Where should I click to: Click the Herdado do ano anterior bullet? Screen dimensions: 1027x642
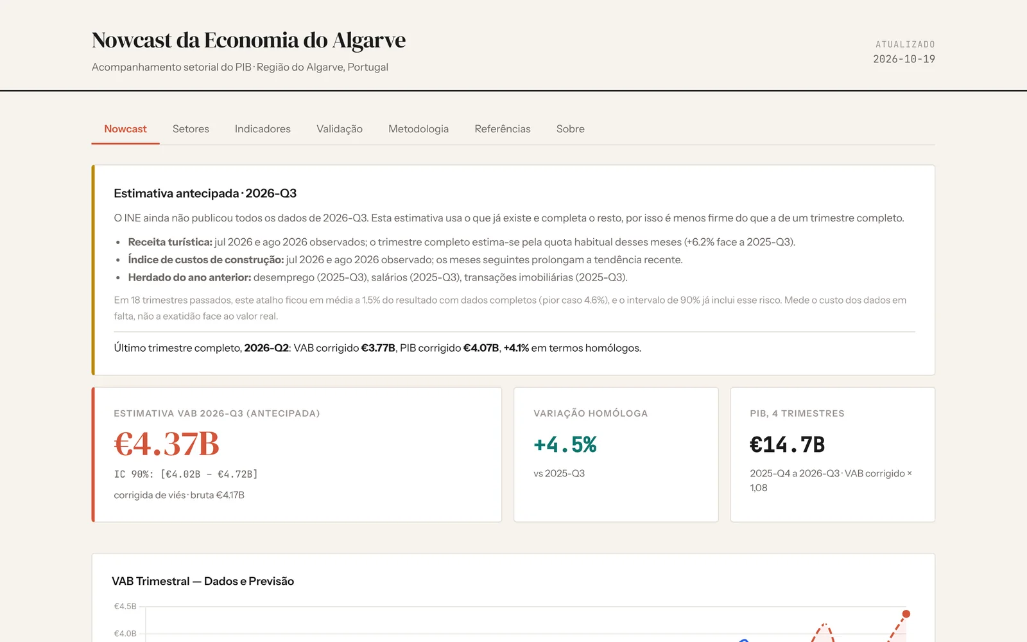point(377,277)
